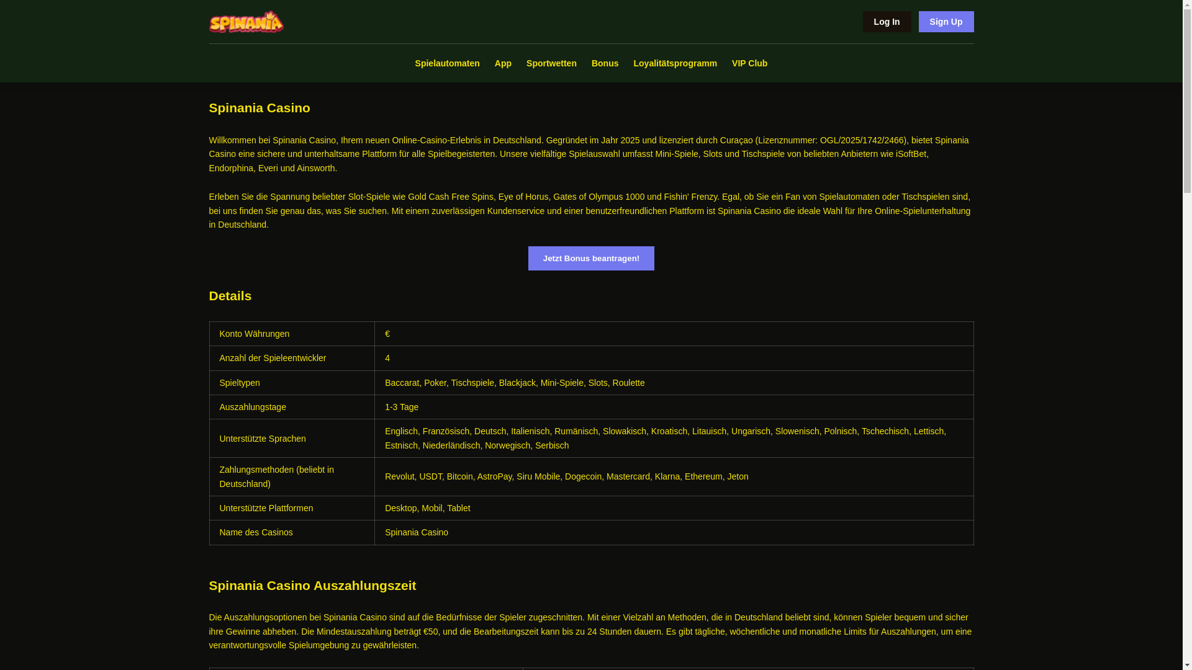Viewport: 1192px width, 670px height.
Task: Click the Spinania logo
Action: click(246, 22)
